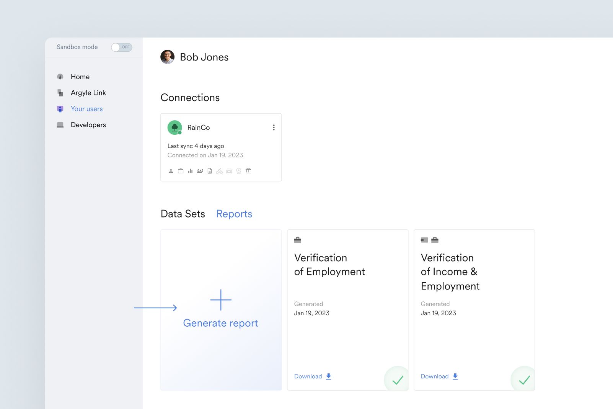Click the award ribbon icon in RainCo card
The height and width of the screenshot is (409, 613).
[x=239, y=171]
